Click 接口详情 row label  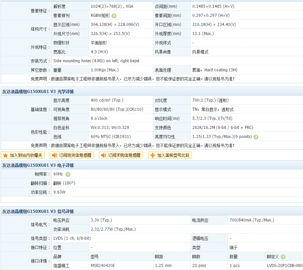40,261
